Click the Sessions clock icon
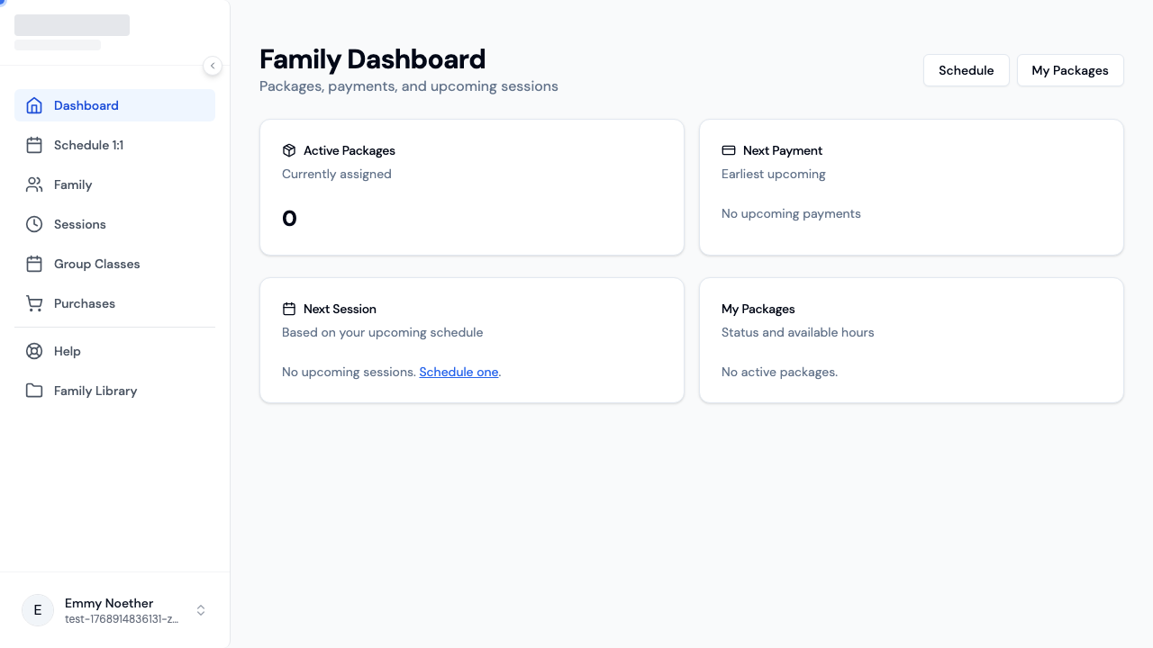This screenshot has width=1153, height=648. (34, 224)
